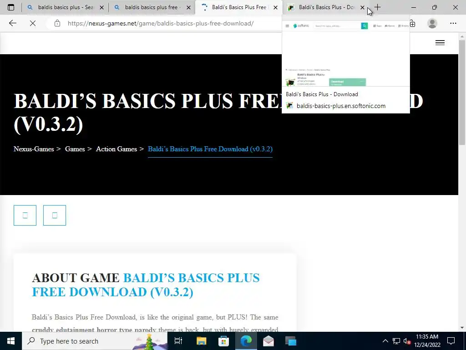Stop loading the current page
Screen dimensions: 466x350
[x=33, y=23]
